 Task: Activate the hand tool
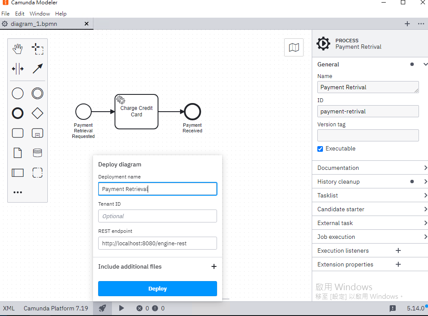18,49
